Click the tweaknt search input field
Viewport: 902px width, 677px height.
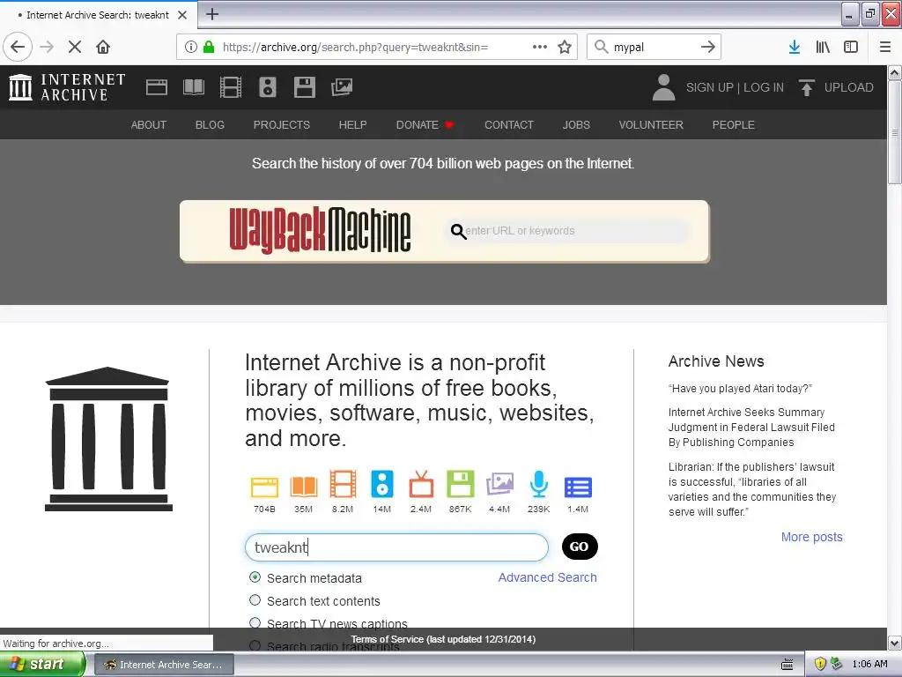click(x=396, y=547)
